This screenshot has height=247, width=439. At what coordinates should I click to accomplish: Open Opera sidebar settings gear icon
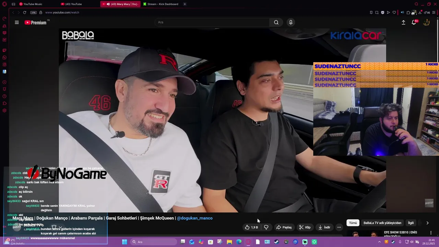click(x=4, y=110)
